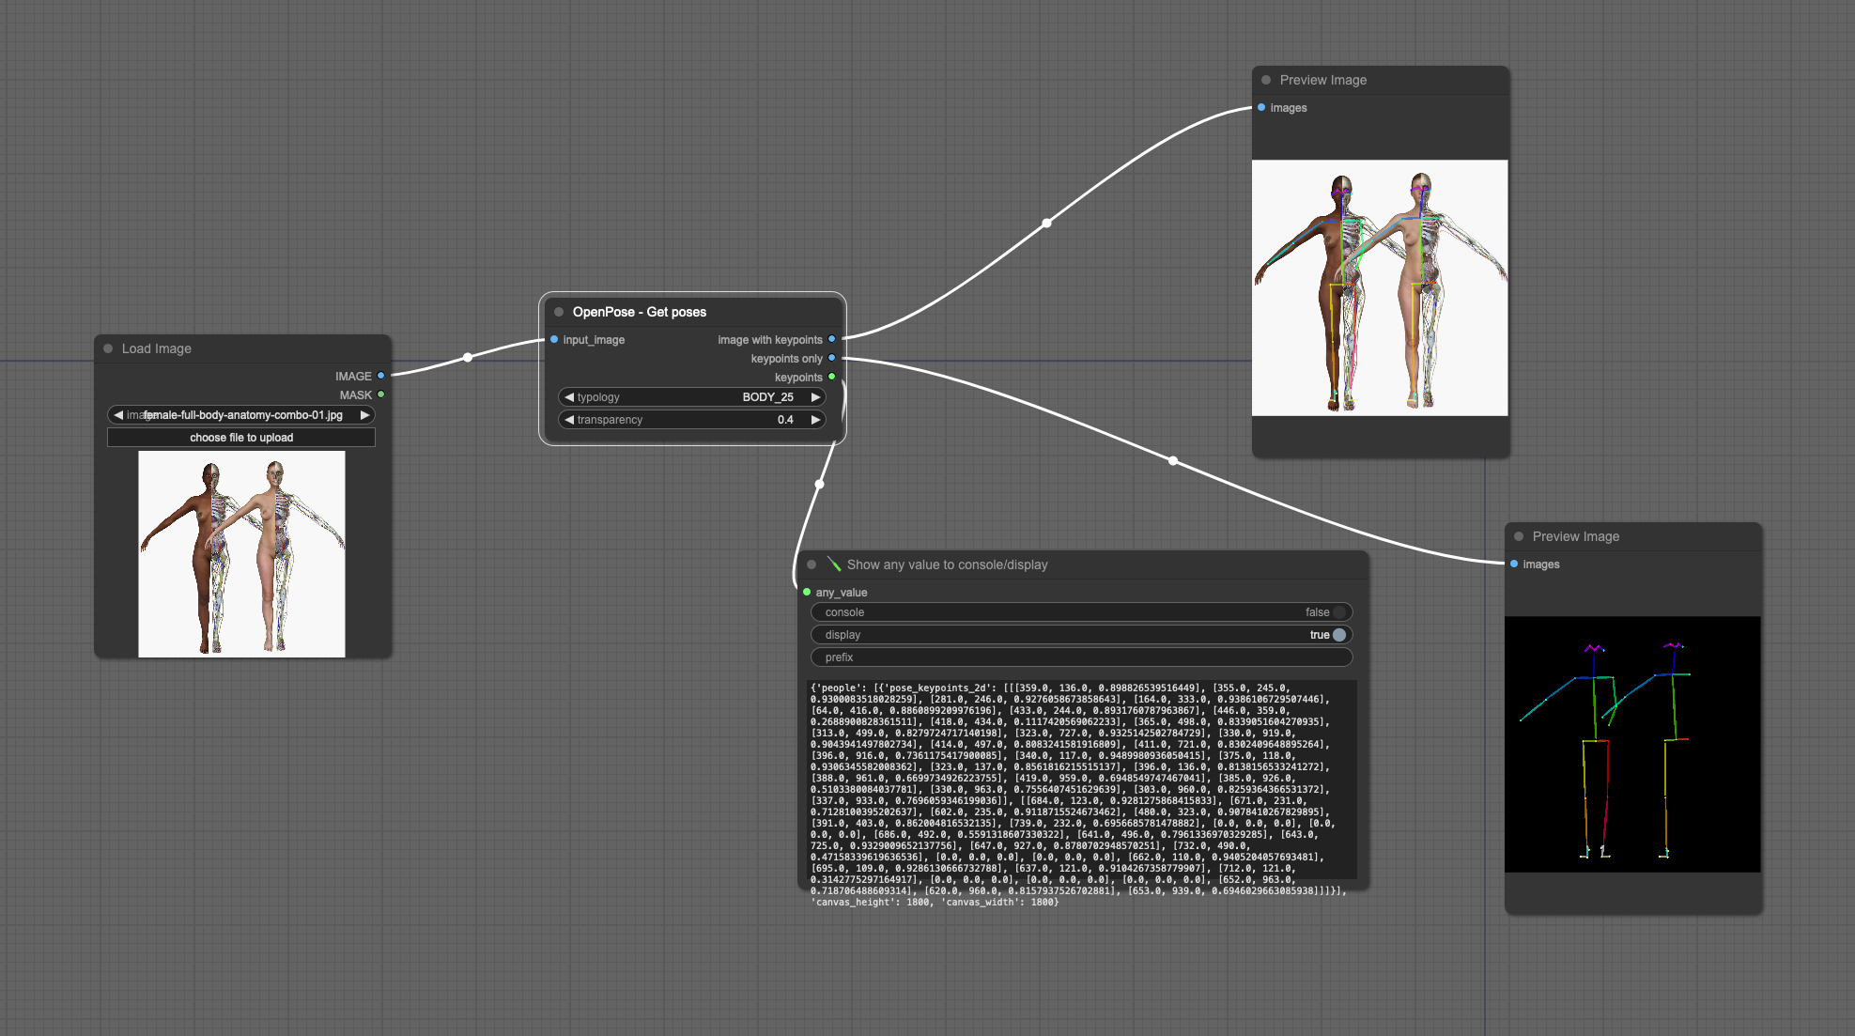Open the typology BODY_25 combo box
Image resolution: width=1855 pixels, height=1036 pixels.
click(x=691, y=397)
